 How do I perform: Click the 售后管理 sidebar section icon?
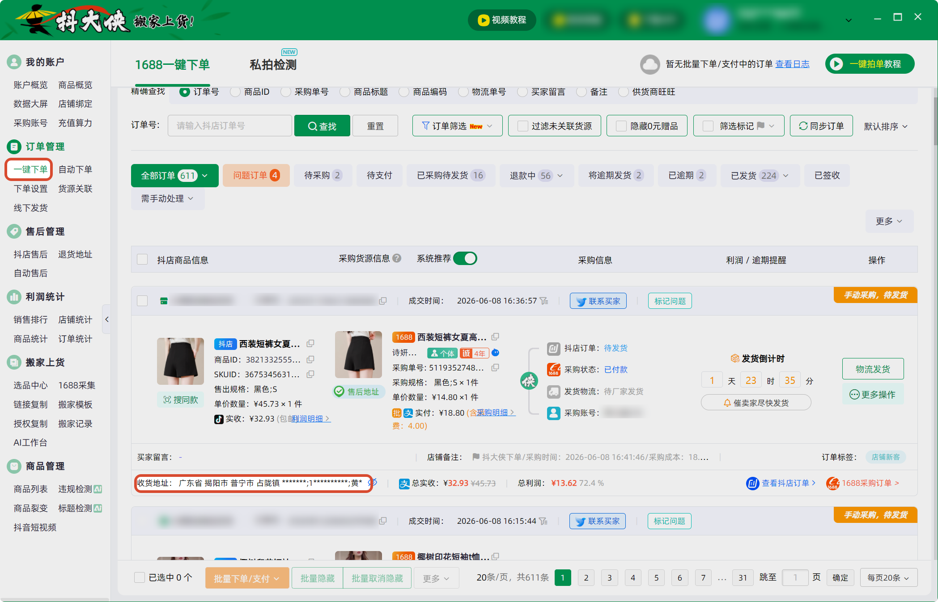pos(14,232)
